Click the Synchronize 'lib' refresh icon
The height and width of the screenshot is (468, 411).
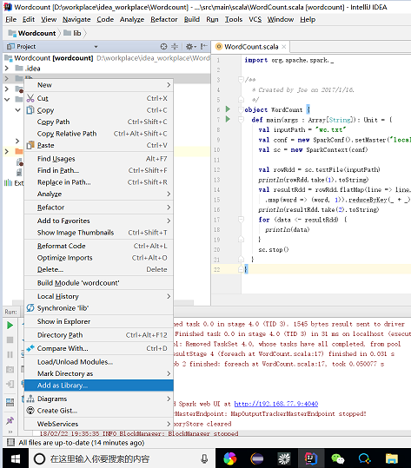pos(30,307)
